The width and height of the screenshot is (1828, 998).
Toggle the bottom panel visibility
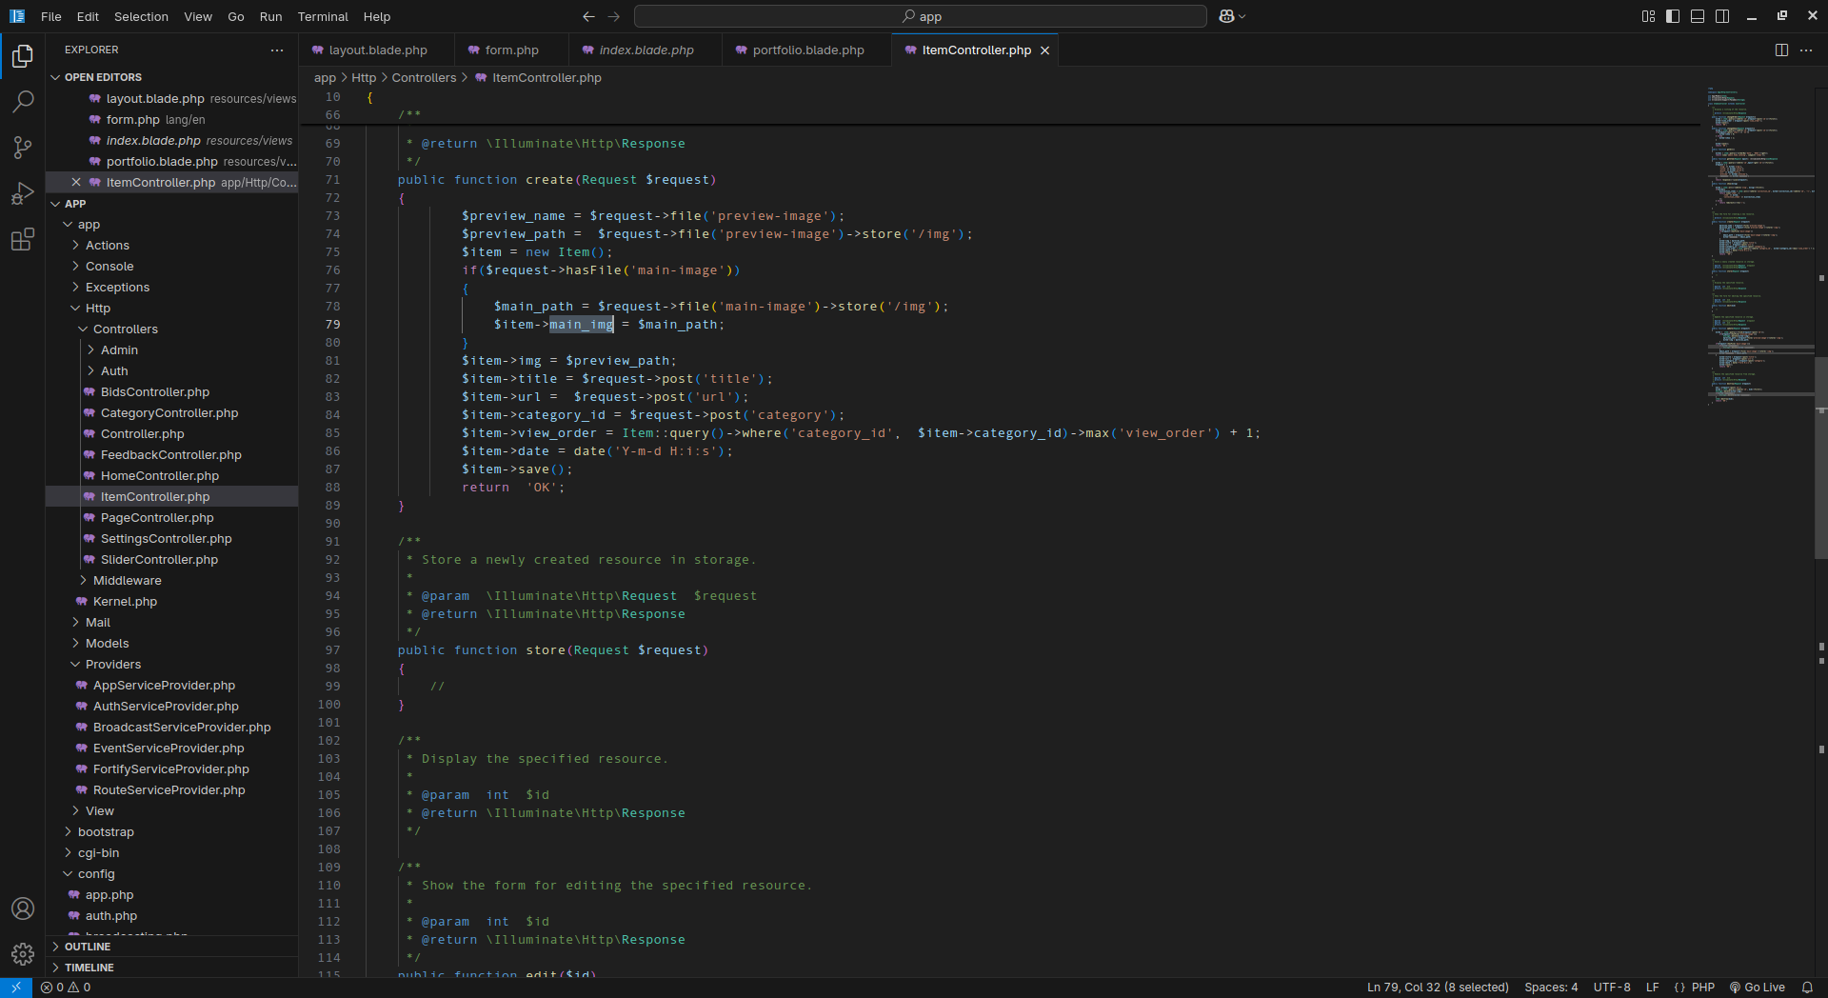click(1698, 16)
